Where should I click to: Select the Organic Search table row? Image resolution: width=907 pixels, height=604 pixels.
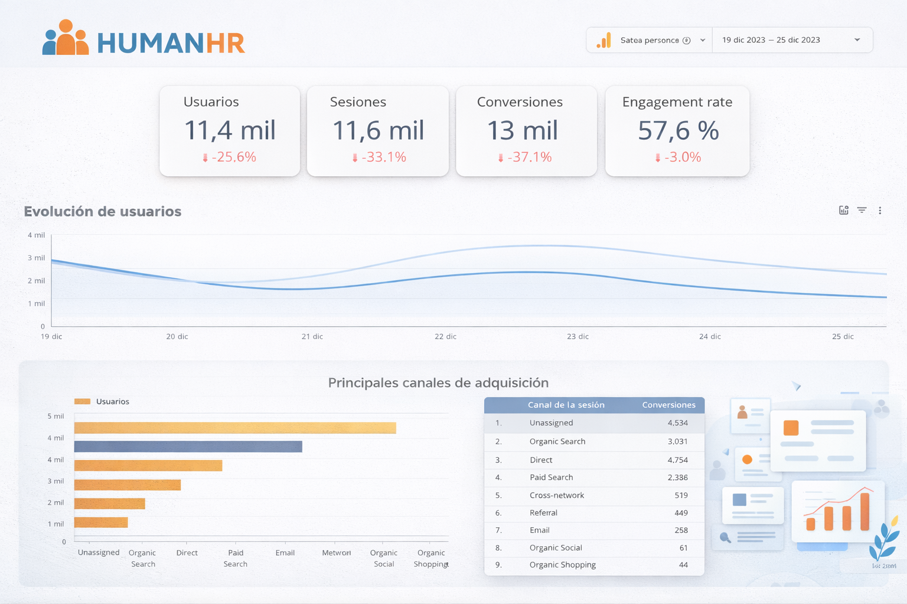point(593,441)
